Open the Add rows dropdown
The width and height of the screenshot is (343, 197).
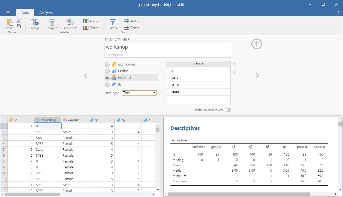[132, 21]
